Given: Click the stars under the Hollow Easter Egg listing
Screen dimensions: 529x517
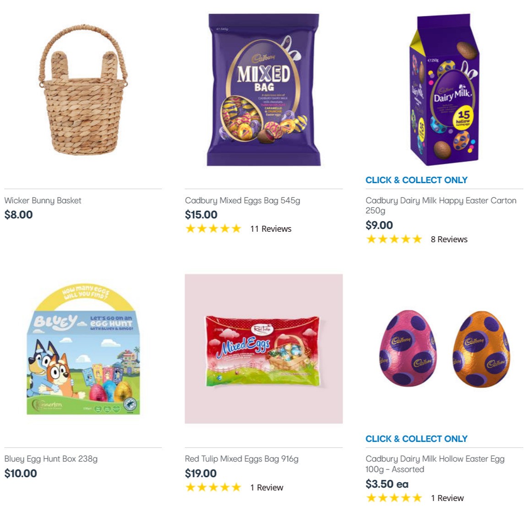Looking at the screenshot, I should [x=394, y=497].
